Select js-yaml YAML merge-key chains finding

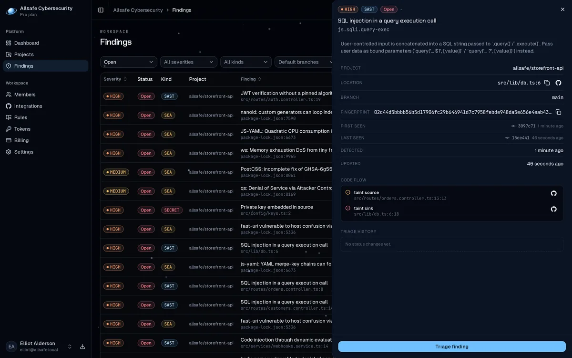pyautogui.click(x=216, y=267)
